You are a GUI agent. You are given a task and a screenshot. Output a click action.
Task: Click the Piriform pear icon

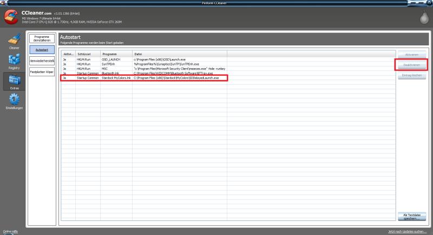pos(424,17)
